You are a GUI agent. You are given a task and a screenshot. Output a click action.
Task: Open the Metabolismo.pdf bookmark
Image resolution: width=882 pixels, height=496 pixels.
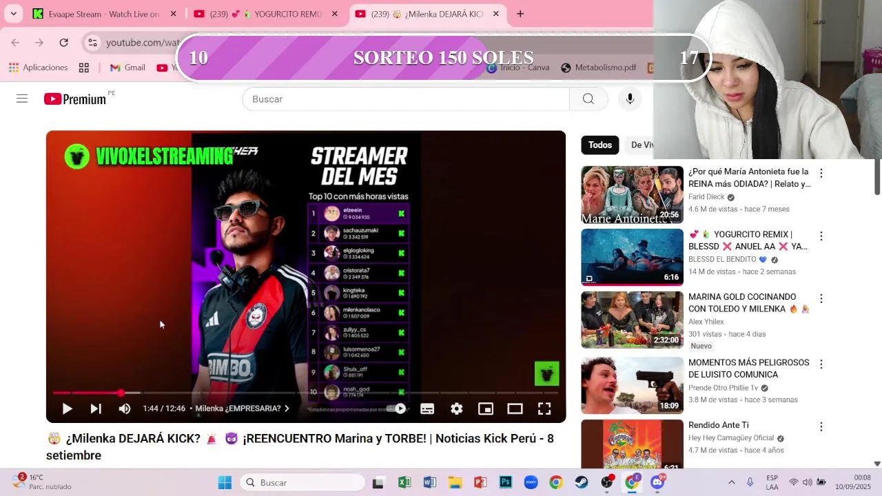click(x=599, y=68)
